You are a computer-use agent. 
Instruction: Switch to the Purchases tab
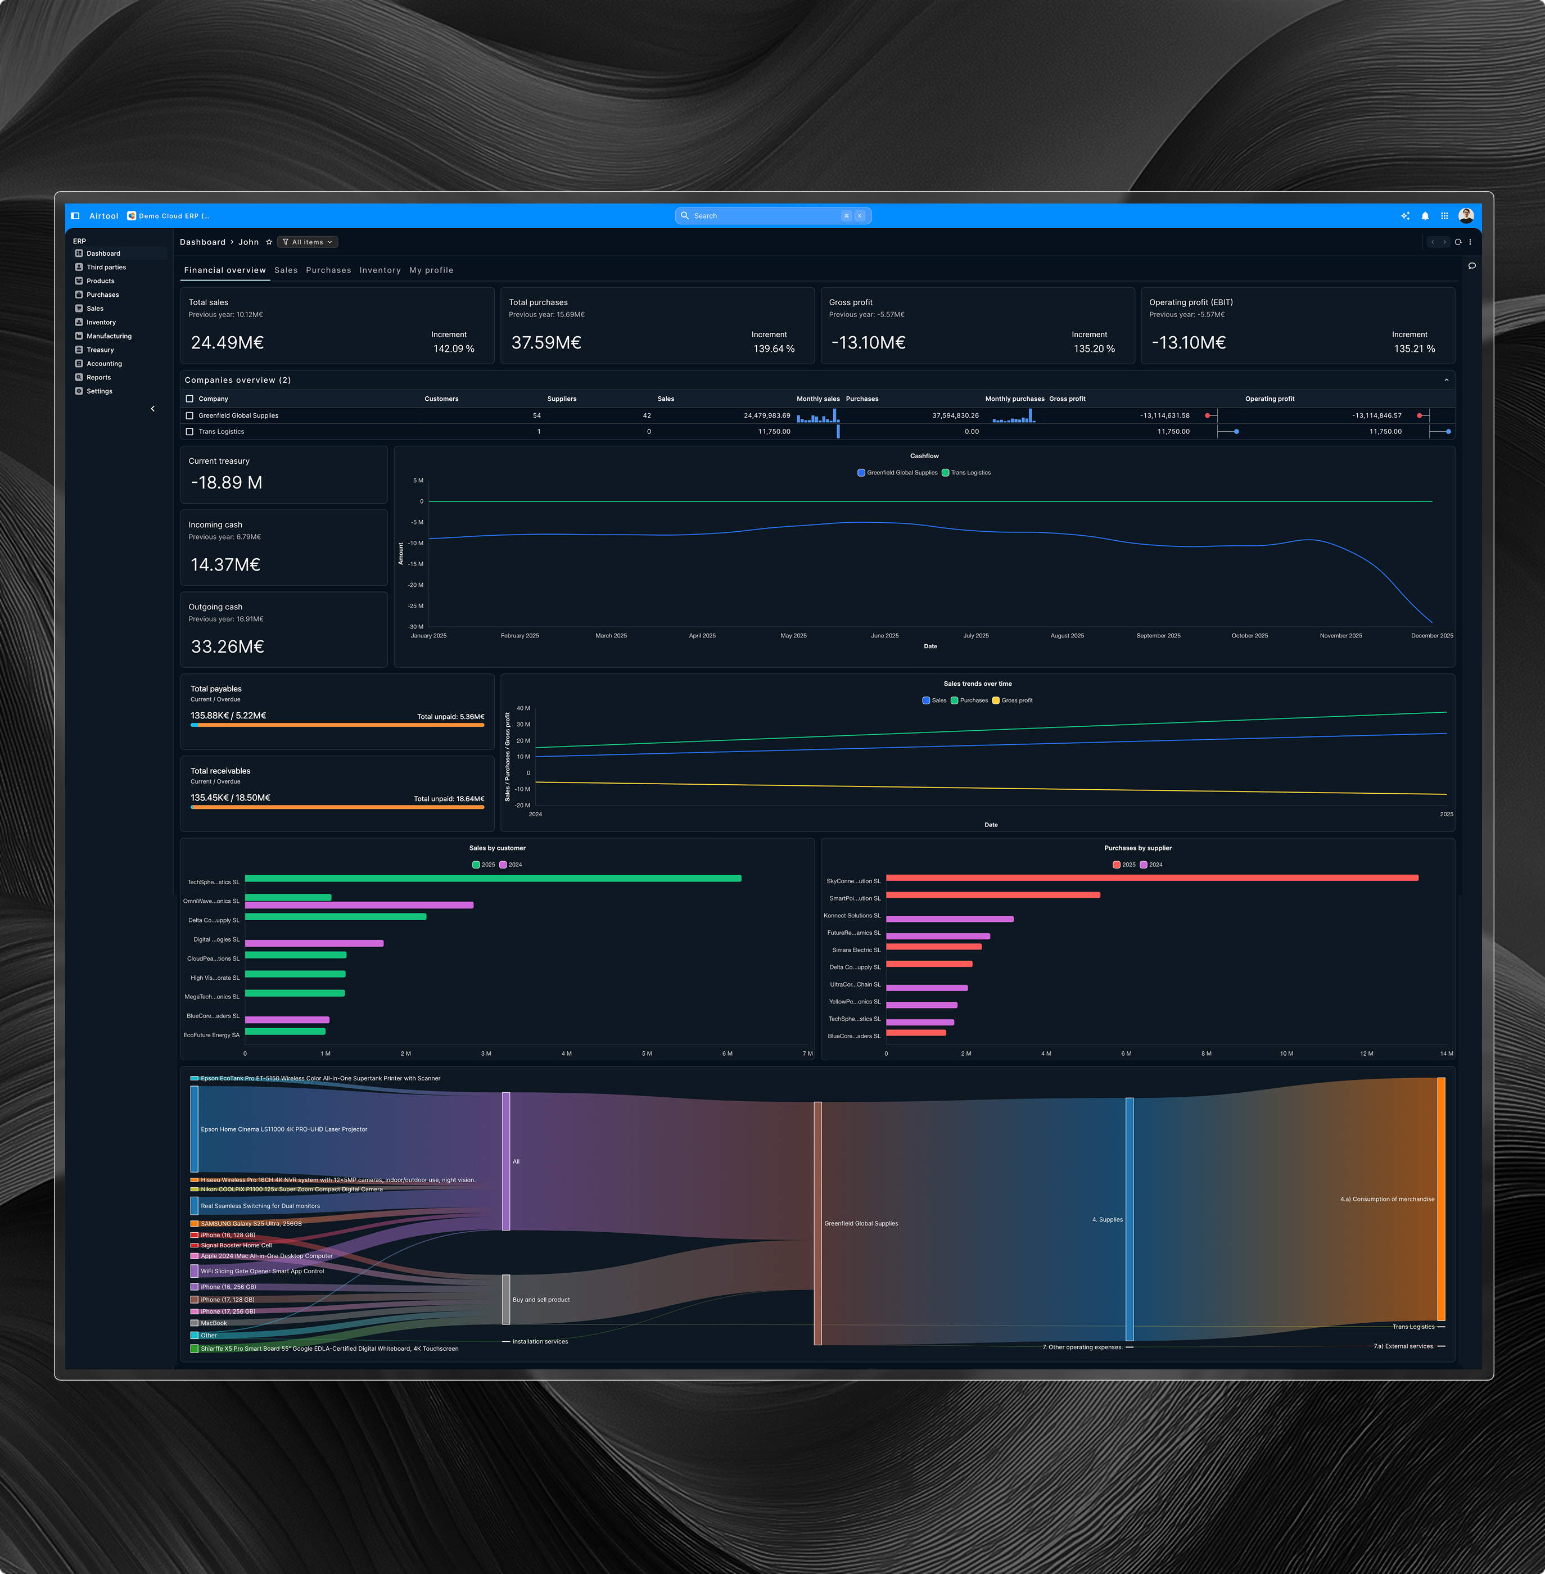(328, 270)
